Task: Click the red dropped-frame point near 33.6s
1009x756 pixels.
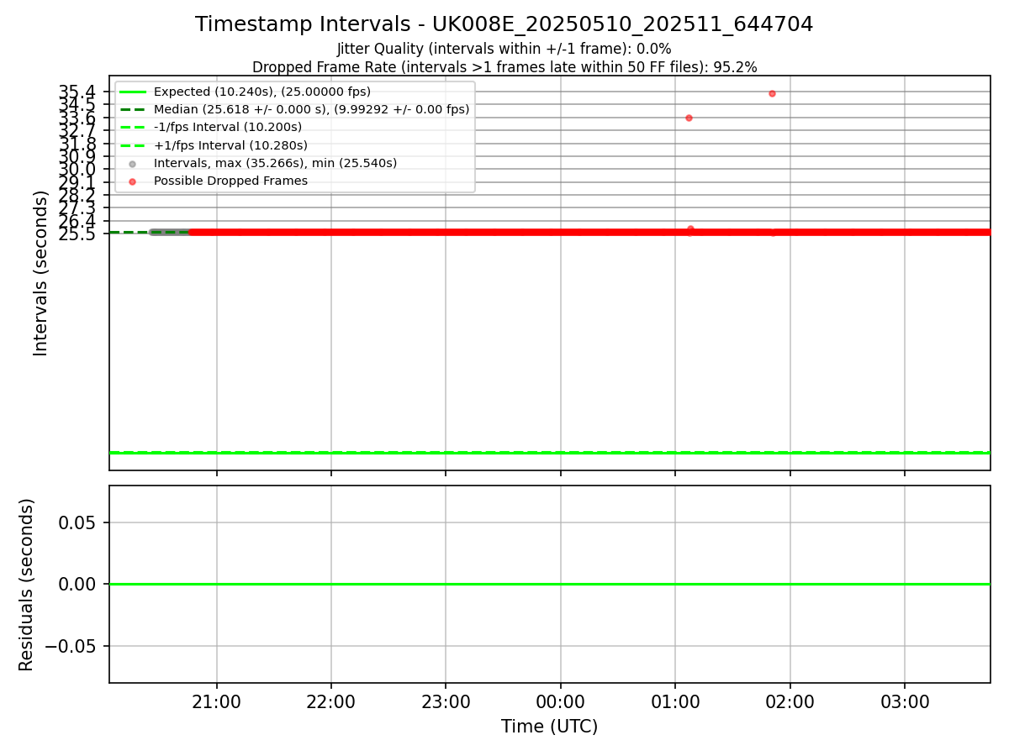Action: click(x=689, y=118)
